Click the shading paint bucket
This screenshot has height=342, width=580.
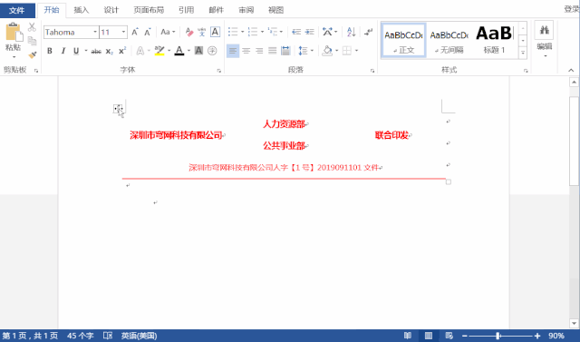(x=327, y=51)
